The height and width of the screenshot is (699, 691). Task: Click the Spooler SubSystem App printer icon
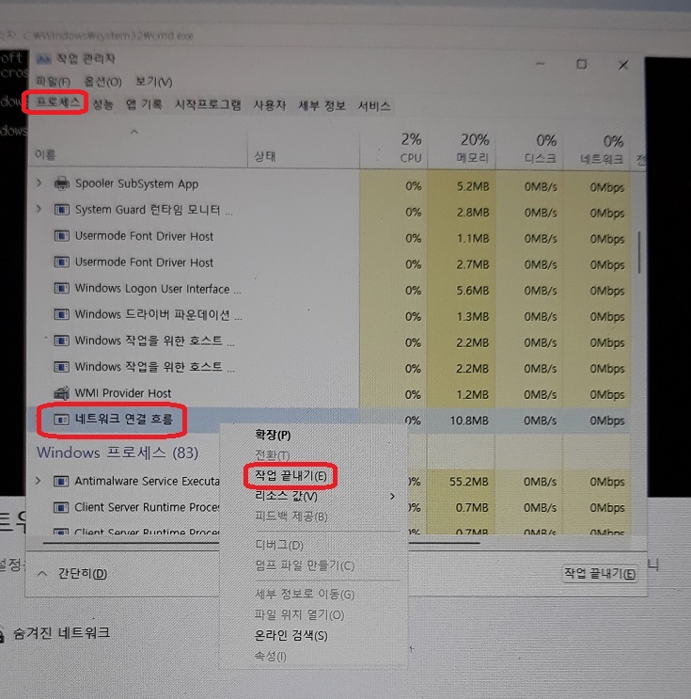(61, 183)
